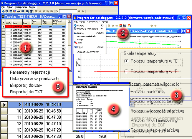Click the Wyjdź exit icon in the Plik menu
Screen dimensions: 192x139
(x=75, y=47)
